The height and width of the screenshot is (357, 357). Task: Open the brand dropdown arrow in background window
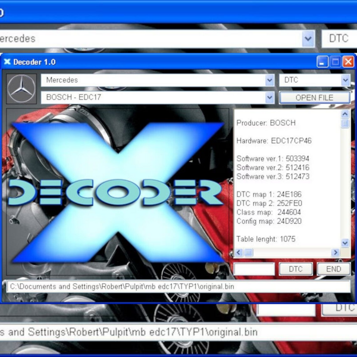[x=308, y=39]
